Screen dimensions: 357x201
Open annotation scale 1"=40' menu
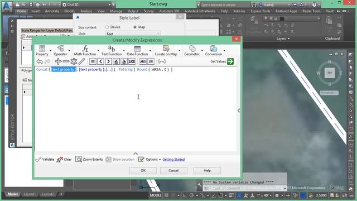(x=264, y=195)
